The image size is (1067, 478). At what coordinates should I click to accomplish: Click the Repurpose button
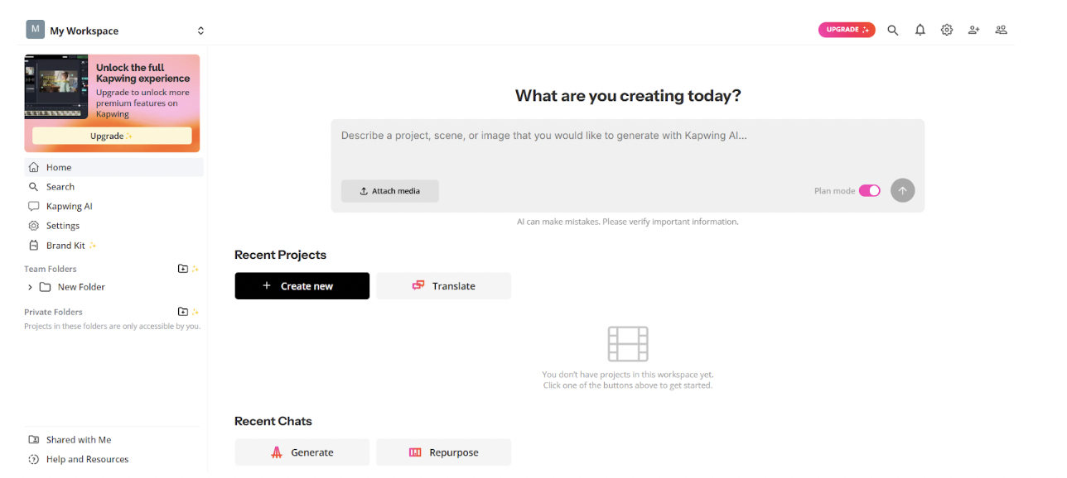(x=444, y=452)
